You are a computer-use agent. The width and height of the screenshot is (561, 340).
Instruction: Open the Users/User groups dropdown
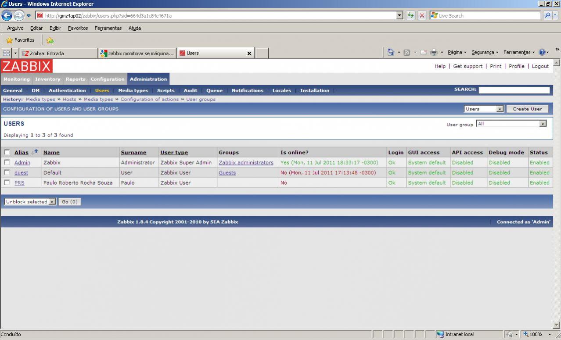coord(484,109)
